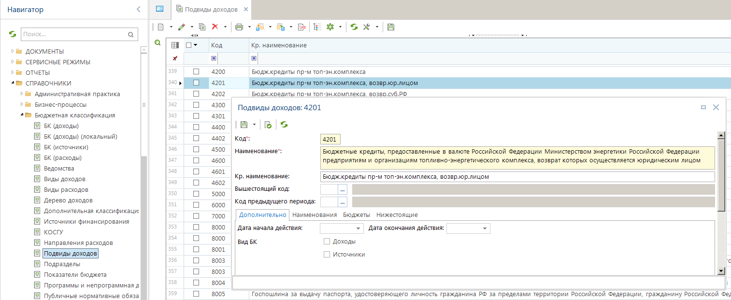This screenshot has height=300, width=731.
Task: Collapse the СПРАВОЧНИКИ folder
Action: (12, 83)
